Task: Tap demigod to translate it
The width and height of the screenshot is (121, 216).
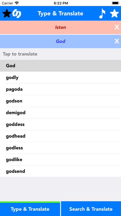Action: point(60,113)
